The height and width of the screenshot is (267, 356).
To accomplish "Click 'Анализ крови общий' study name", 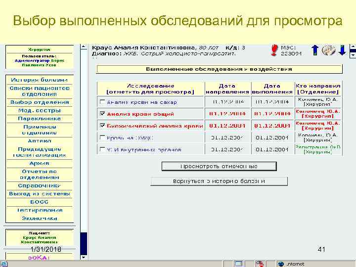I will [x=140, y=114].
